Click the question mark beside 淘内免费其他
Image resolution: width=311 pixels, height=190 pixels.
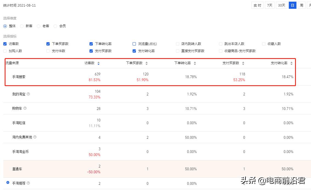point(35,137)
